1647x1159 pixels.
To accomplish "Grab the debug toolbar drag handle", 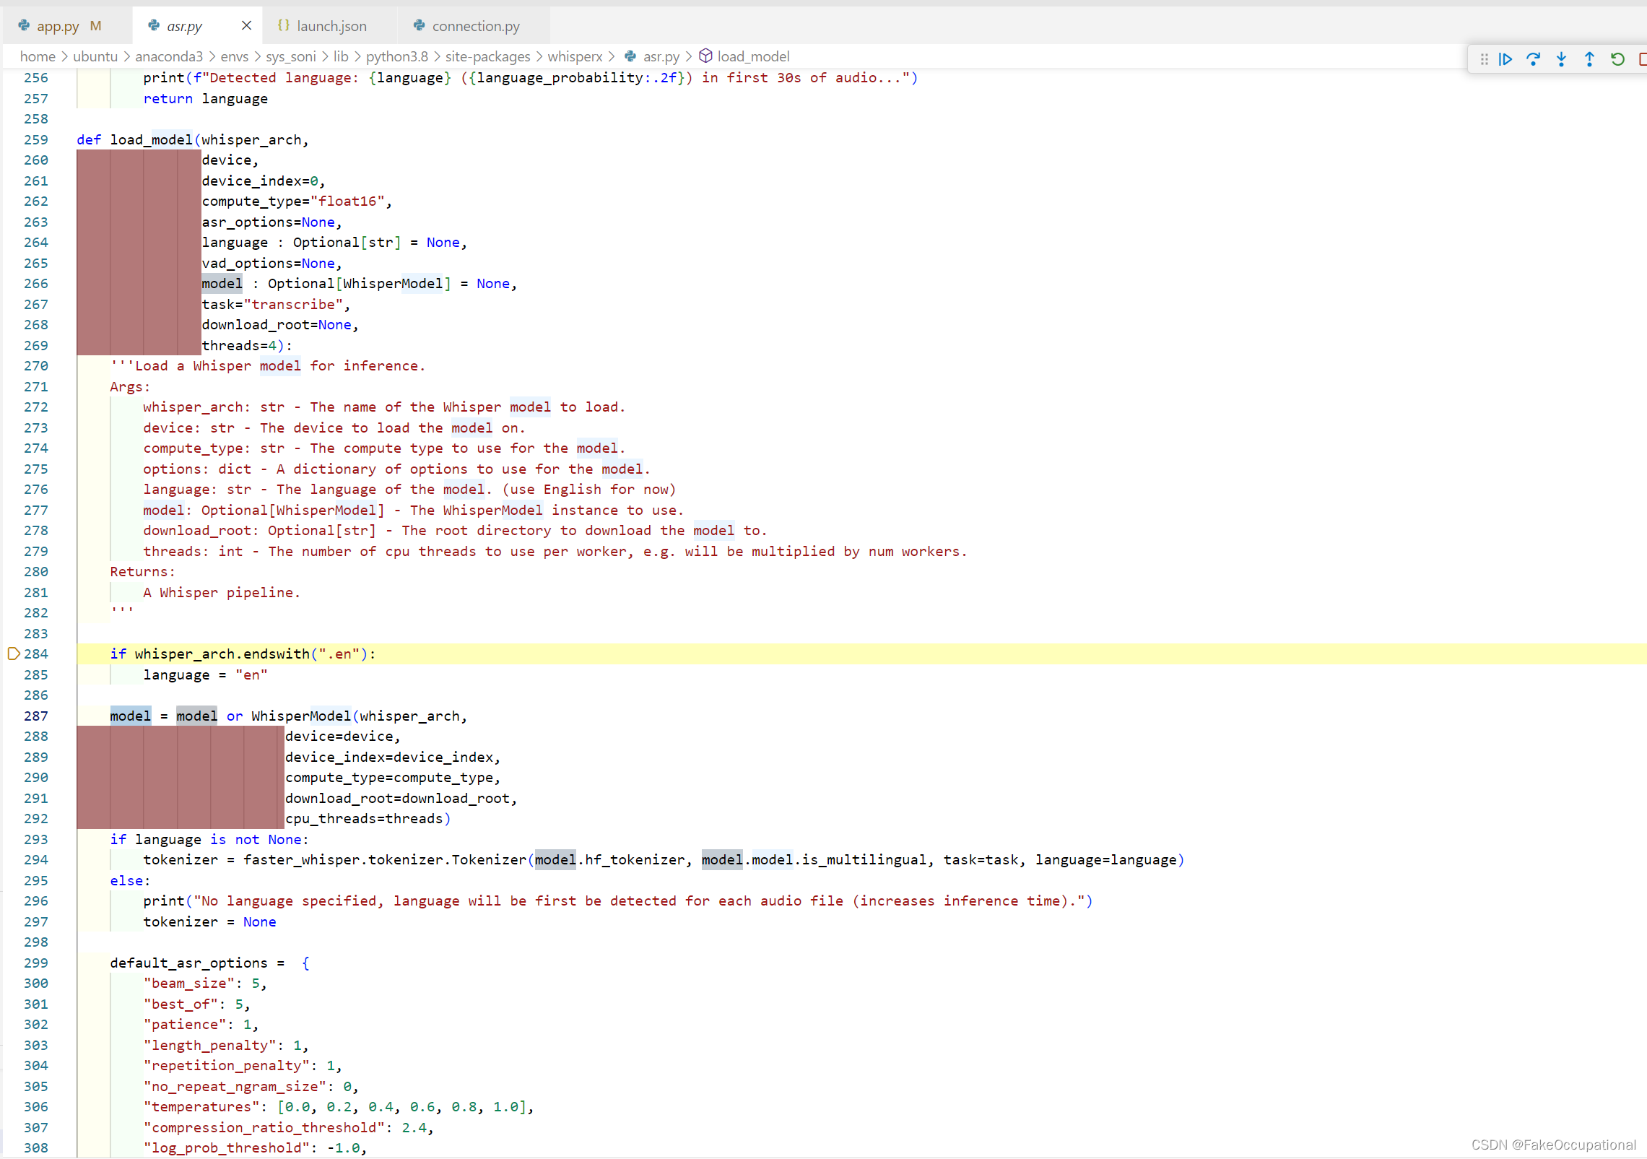I will (1484, 59).
